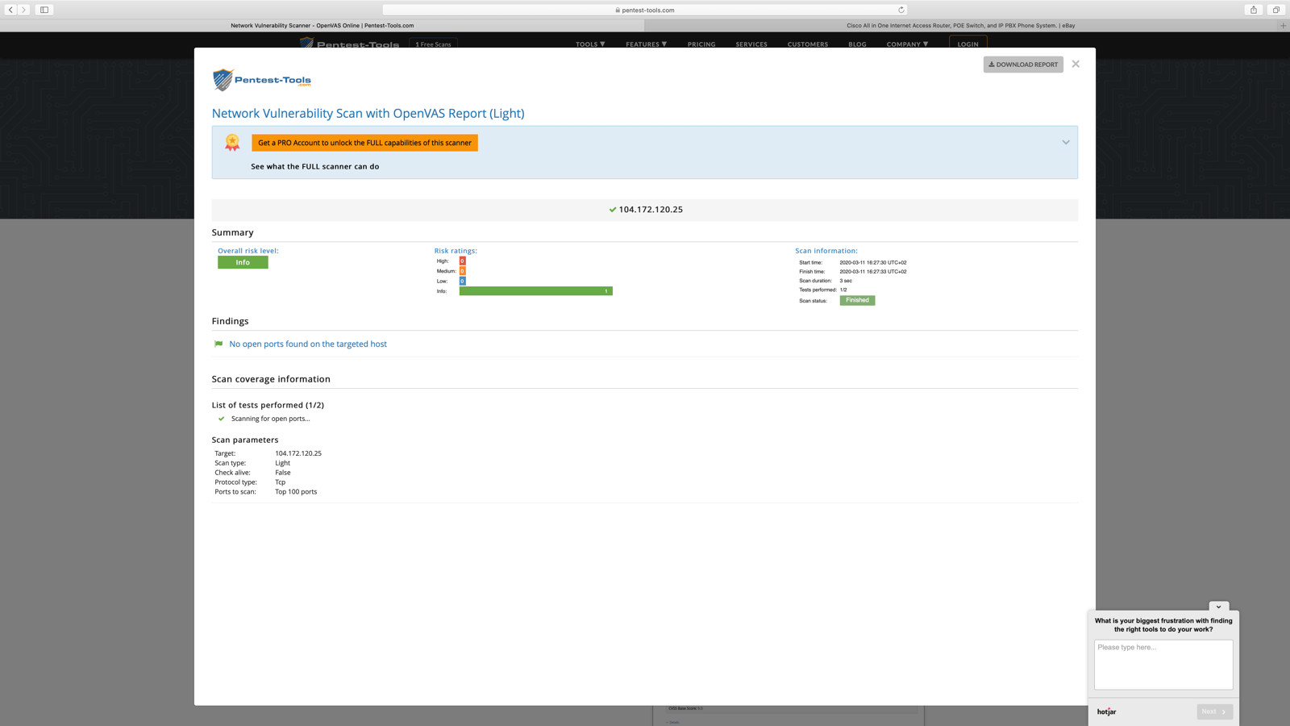Click the green Info rating bar
The image size is (1290, 726).
[535, 291]
